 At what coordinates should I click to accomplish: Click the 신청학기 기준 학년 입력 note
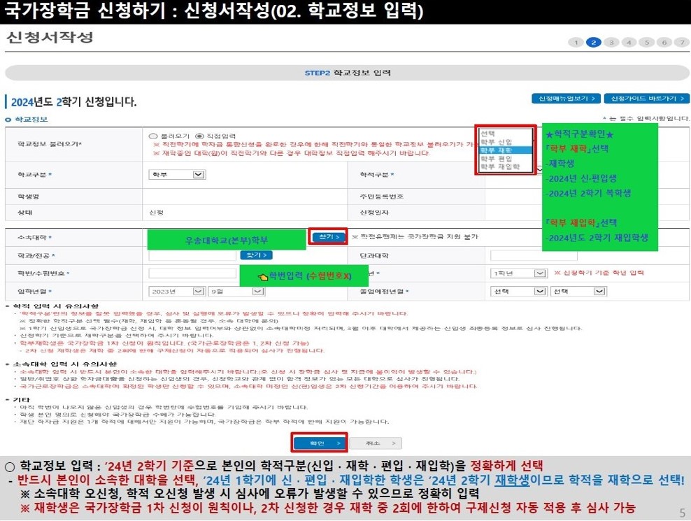tap(599, 273)
